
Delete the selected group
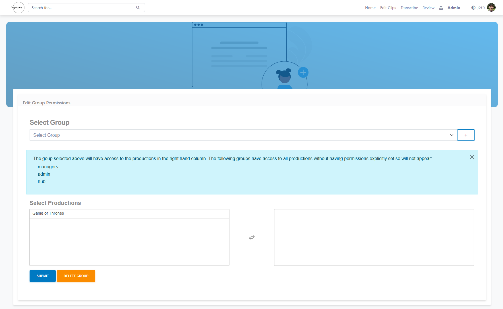[76, 276]
